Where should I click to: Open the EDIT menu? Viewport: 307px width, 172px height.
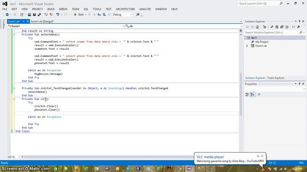pos(14,9)
